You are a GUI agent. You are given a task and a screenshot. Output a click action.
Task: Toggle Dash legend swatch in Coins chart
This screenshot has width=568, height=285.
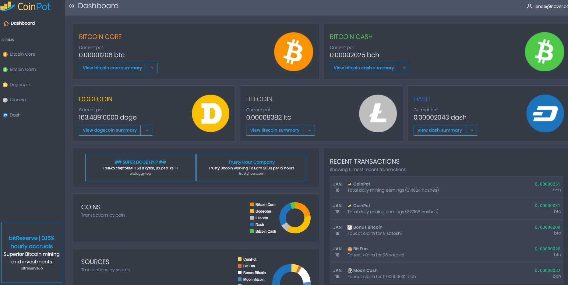pyautogui.click(x=252, y=225)
